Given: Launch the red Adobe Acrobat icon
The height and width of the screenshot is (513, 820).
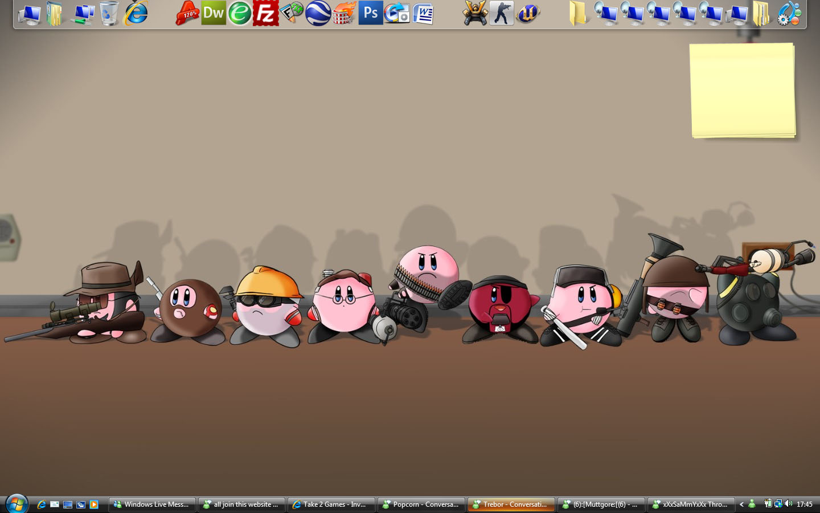Looking at the screenshot, I should (x=187, y=13).
